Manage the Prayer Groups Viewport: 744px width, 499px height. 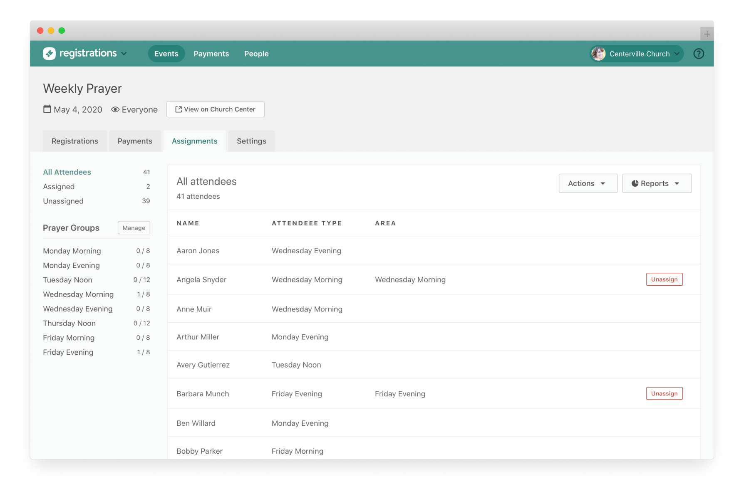click(134, 228)
